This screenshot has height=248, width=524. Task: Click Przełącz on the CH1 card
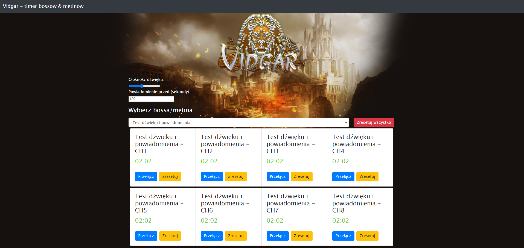(146, 177)
